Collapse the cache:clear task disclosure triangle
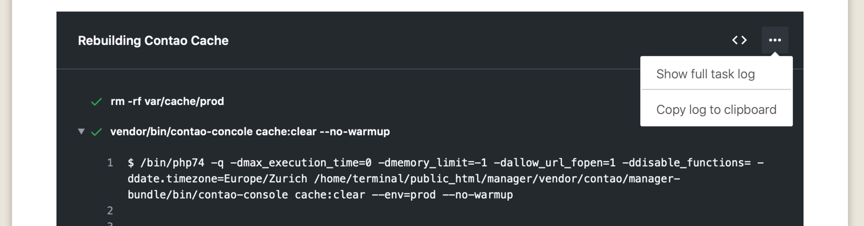The image size is (864, 226). [81, 131]
